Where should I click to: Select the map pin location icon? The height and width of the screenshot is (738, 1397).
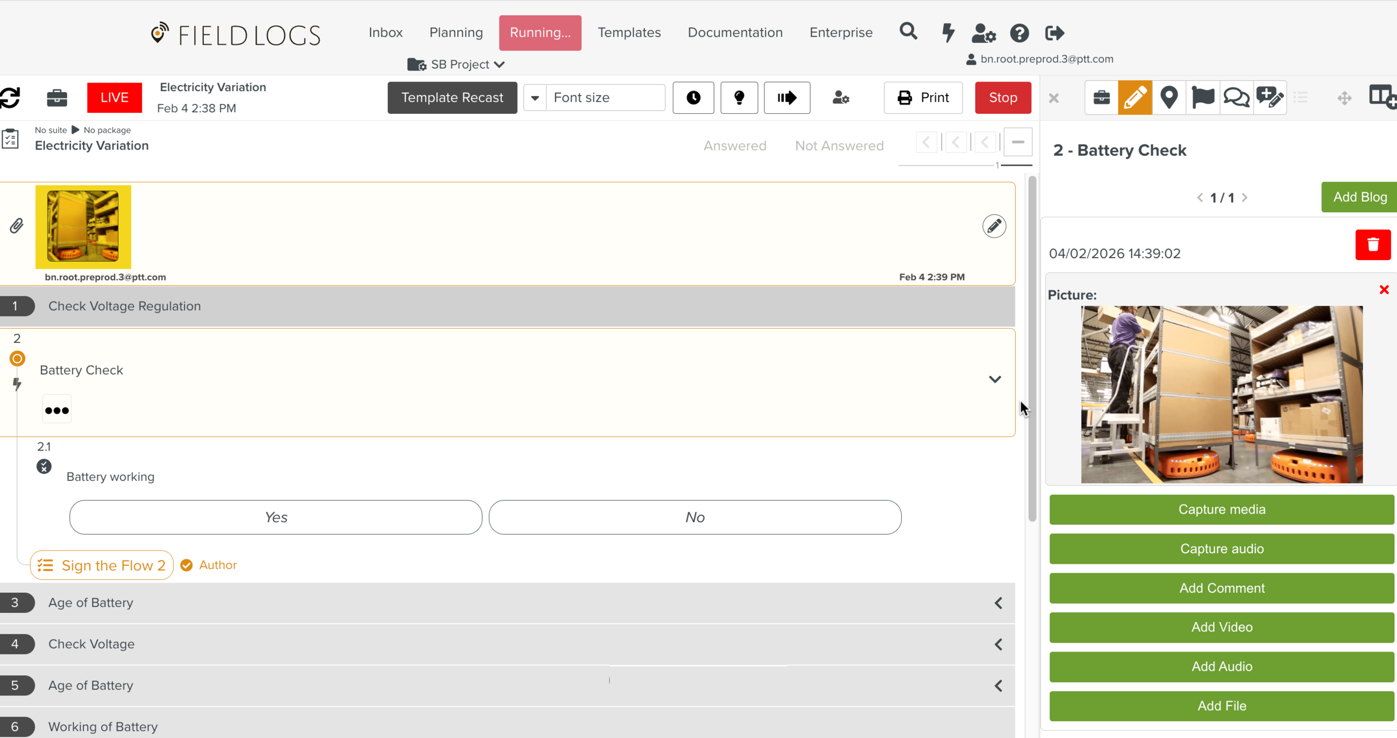[x=1168, y=98]
